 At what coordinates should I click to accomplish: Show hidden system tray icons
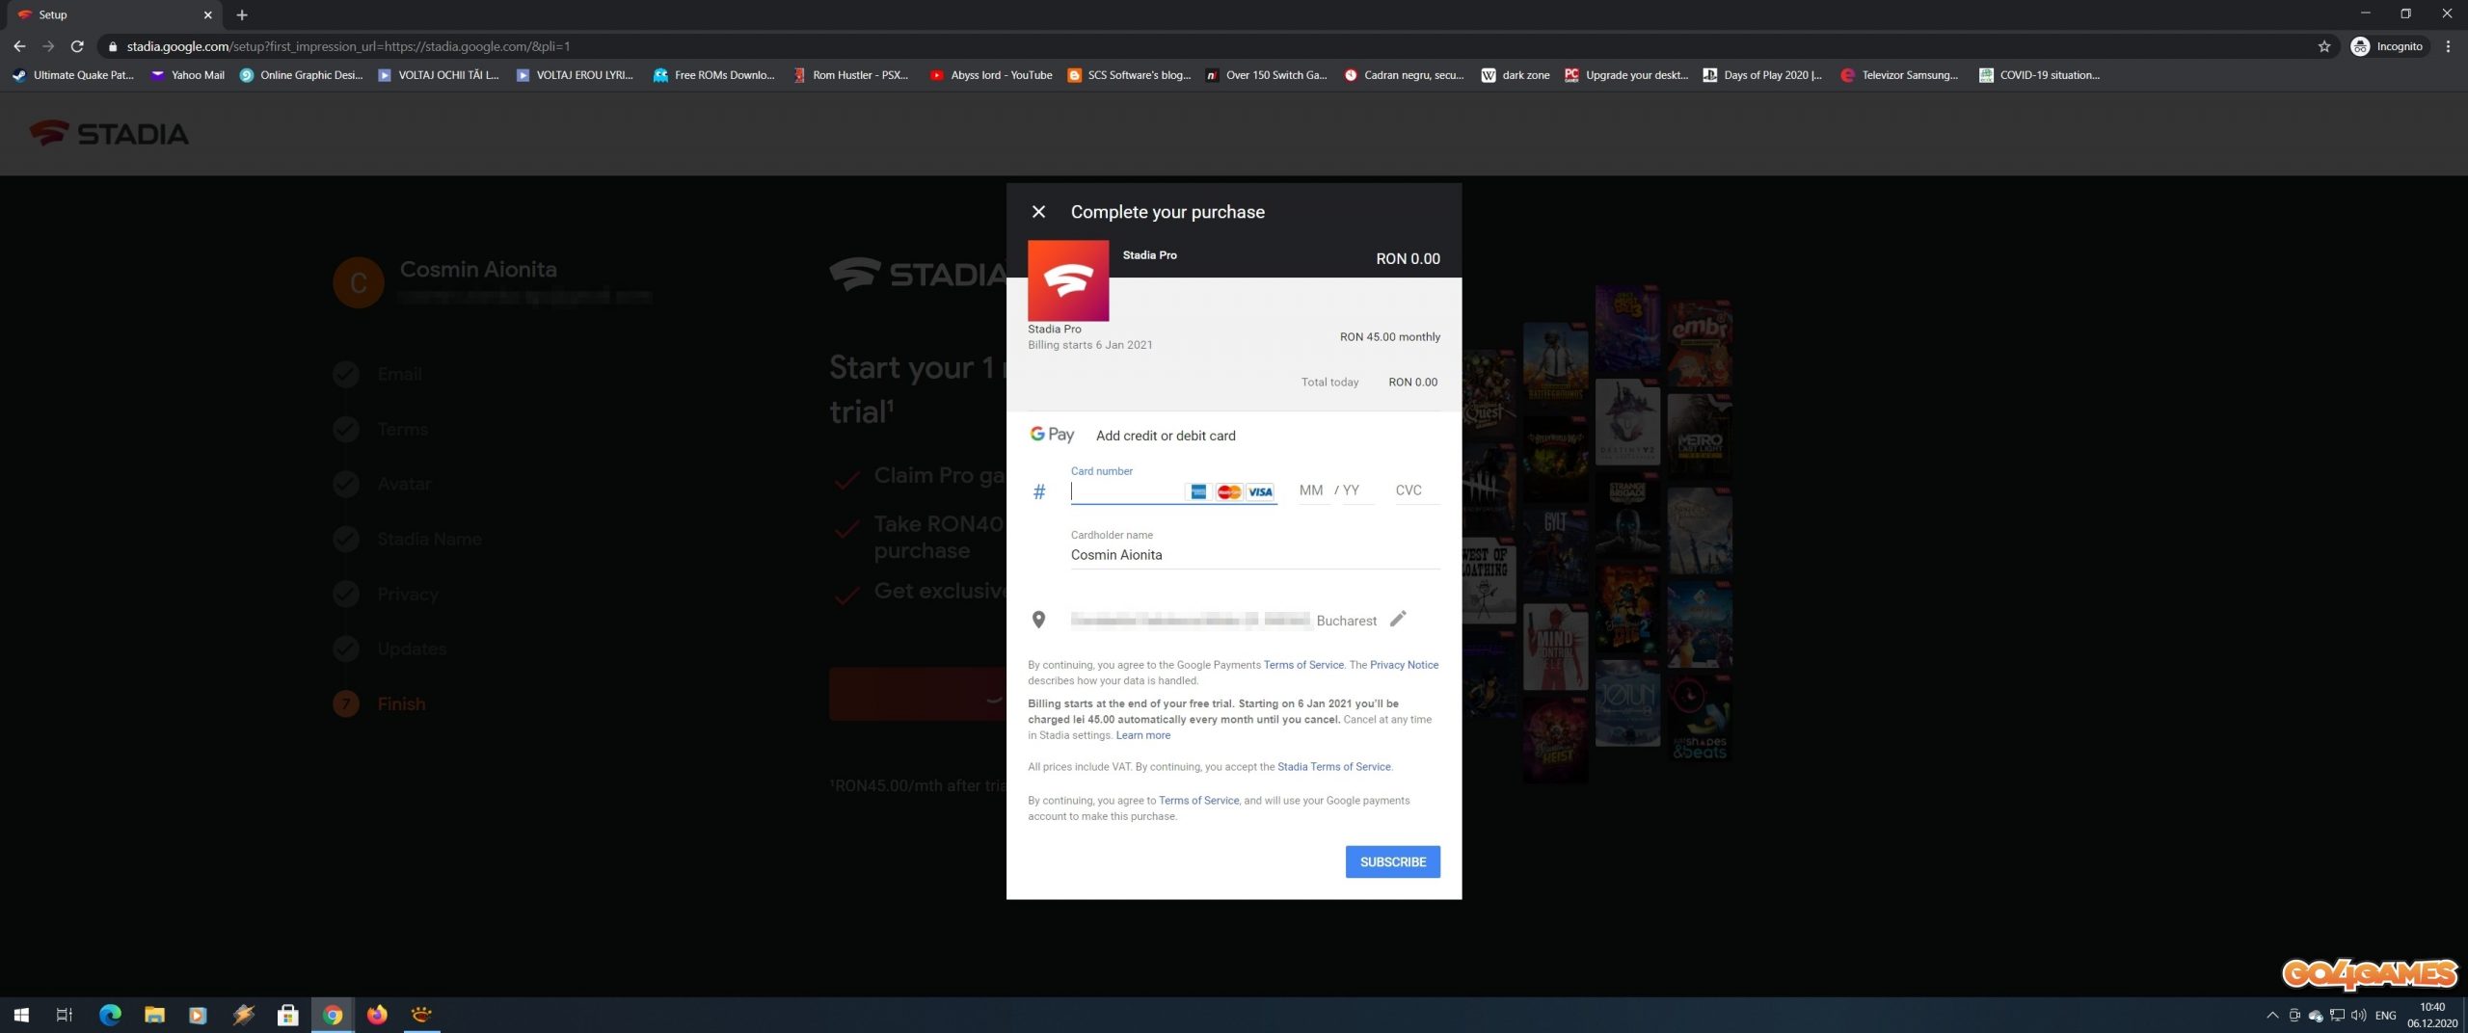coord(2272,1015)
